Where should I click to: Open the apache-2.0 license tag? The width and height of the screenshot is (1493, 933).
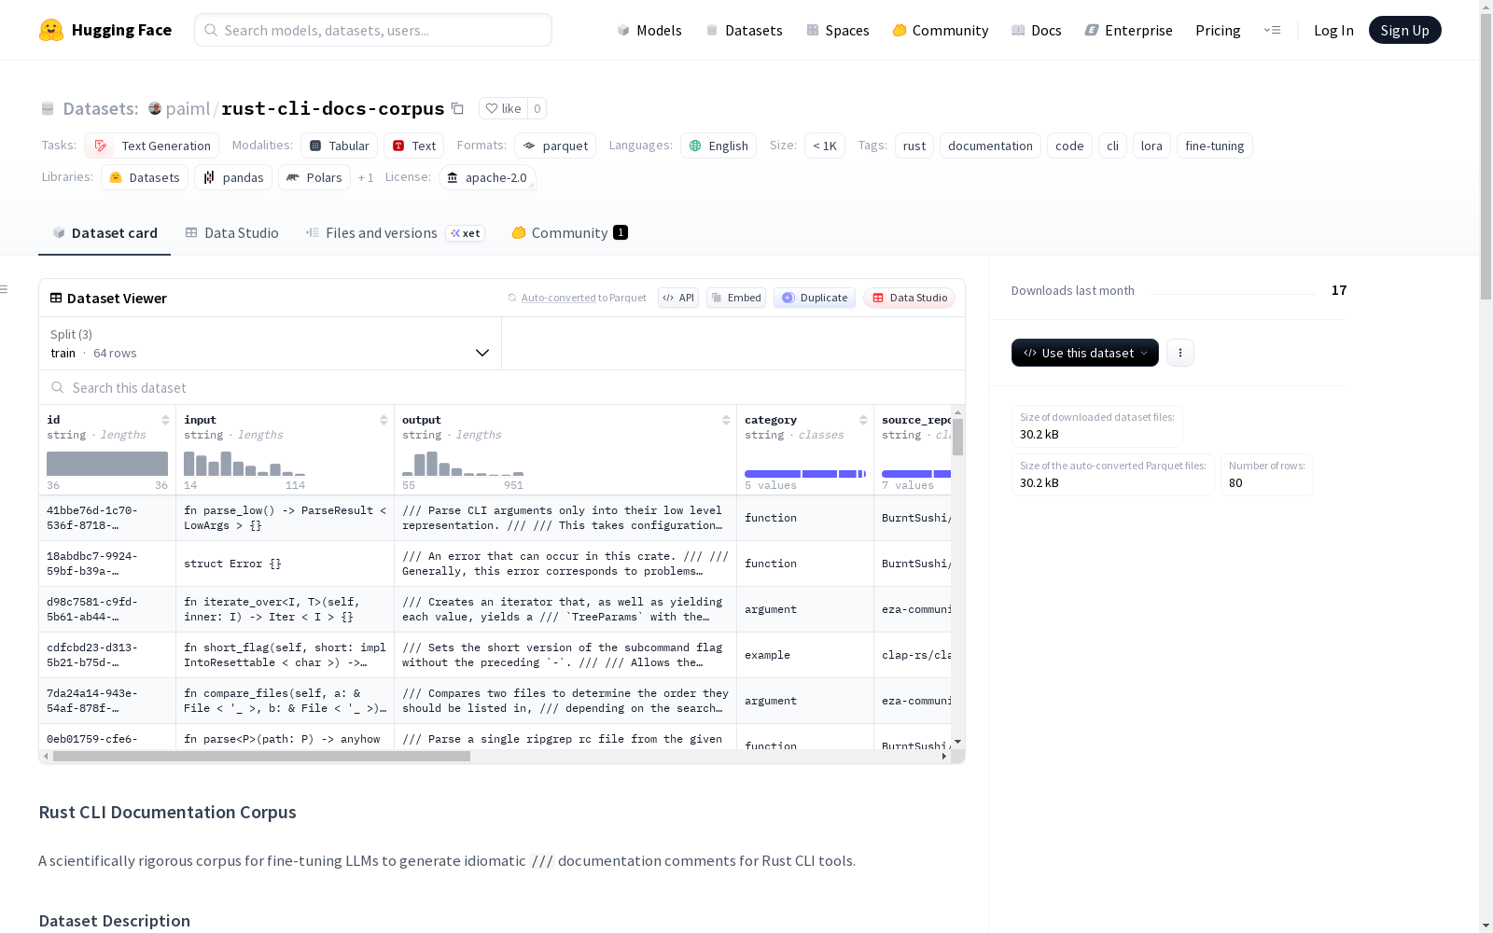(487, 177)
